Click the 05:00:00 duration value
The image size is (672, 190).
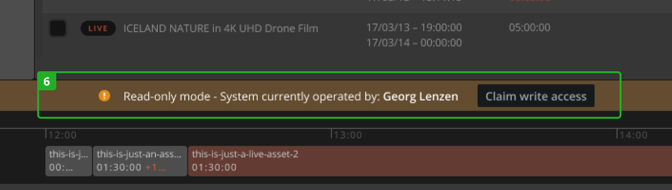click(529, 28)
